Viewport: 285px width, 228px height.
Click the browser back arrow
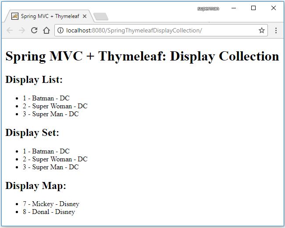[10, 30]
